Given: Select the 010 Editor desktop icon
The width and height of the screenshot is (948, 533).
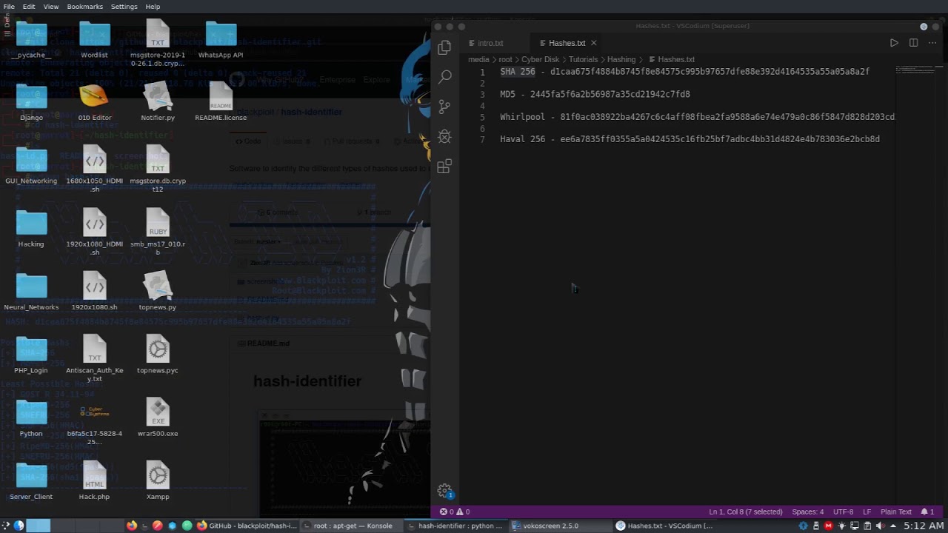Looking at the screenshot, I should coord(95,103).
